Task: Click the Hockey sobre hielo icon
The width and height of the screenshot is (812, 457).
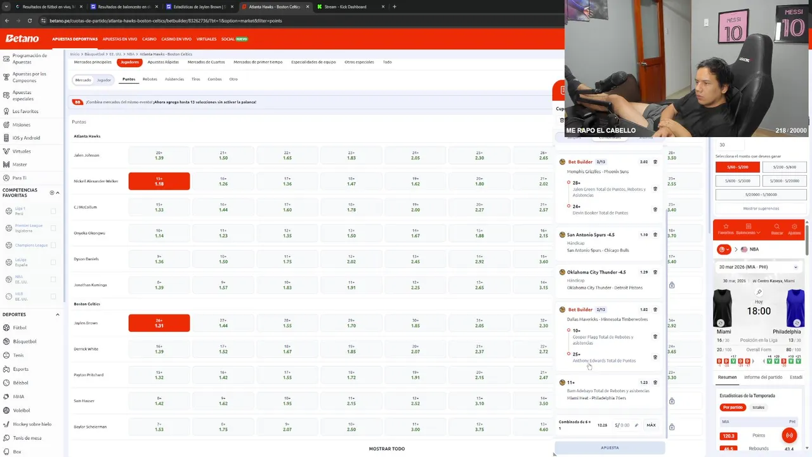Action: pos(6,424)
